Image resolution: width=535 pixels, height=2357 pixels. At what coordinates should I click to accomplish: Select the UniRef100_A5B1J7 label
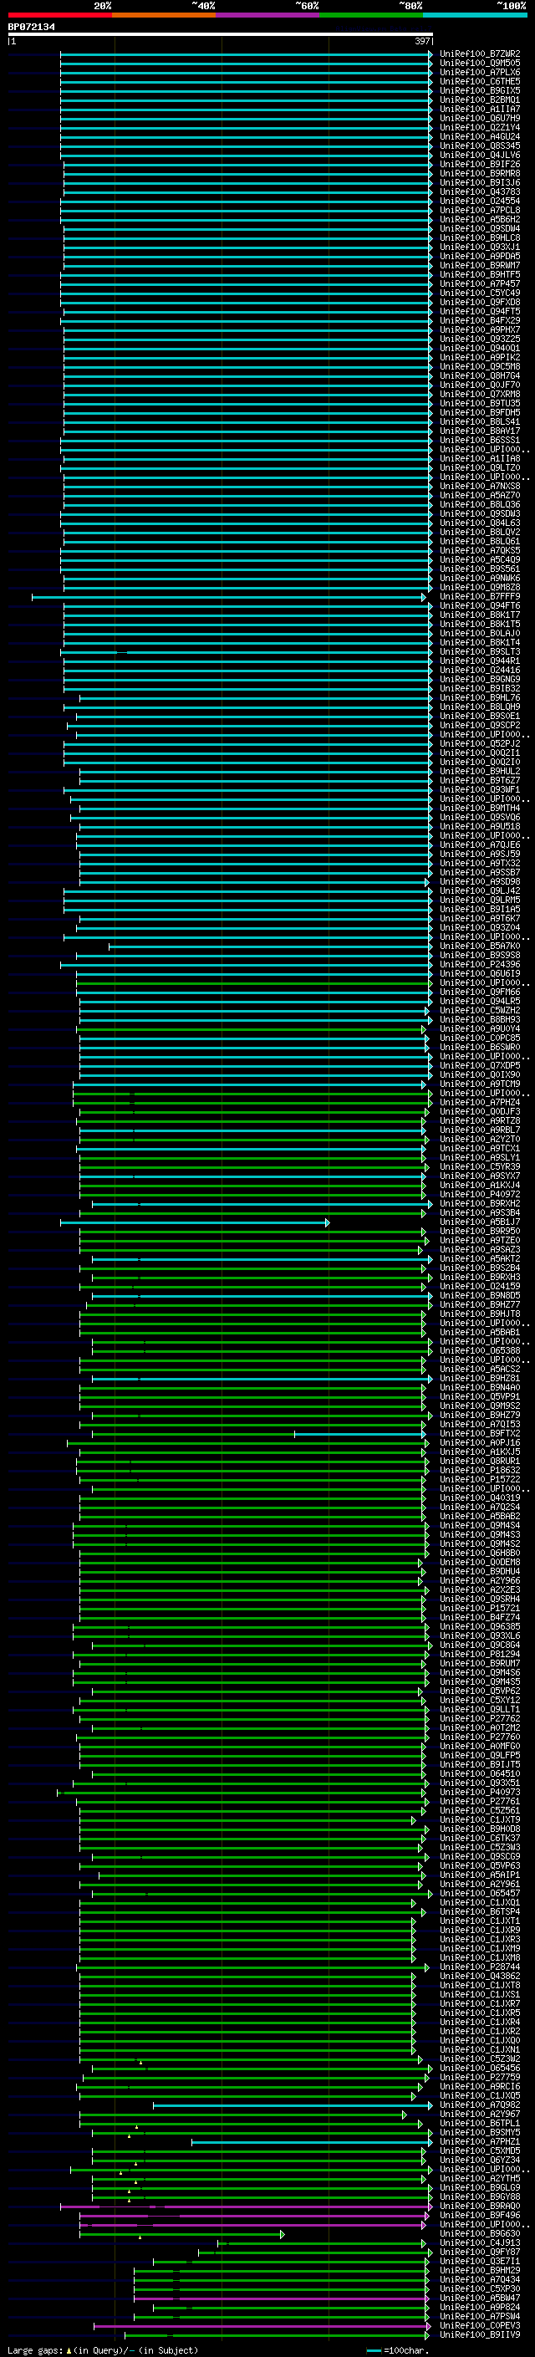tap(480, 1222)
